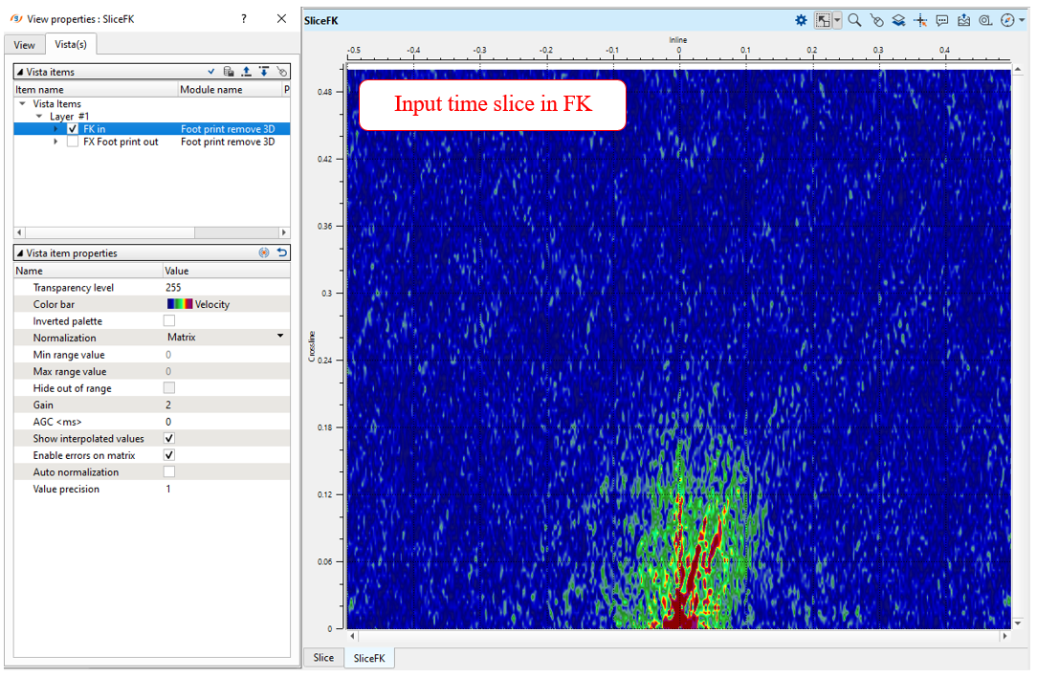
Task: Click the undo arrow in Vista item properties
Action: pos(281,253)
